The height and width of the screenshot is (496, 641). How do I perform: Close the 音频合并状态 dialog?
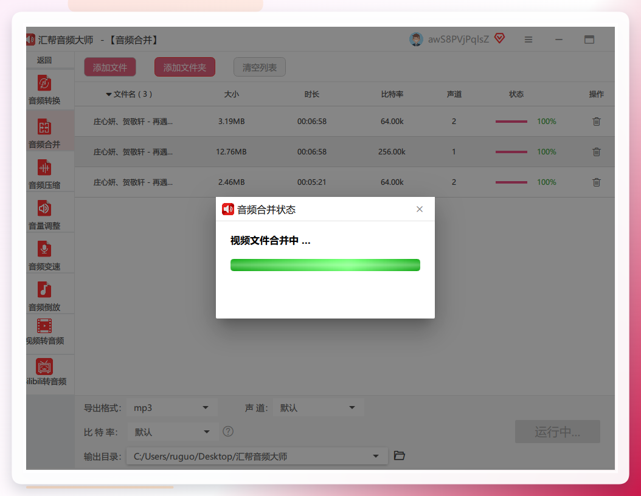(x=420, y=209)
